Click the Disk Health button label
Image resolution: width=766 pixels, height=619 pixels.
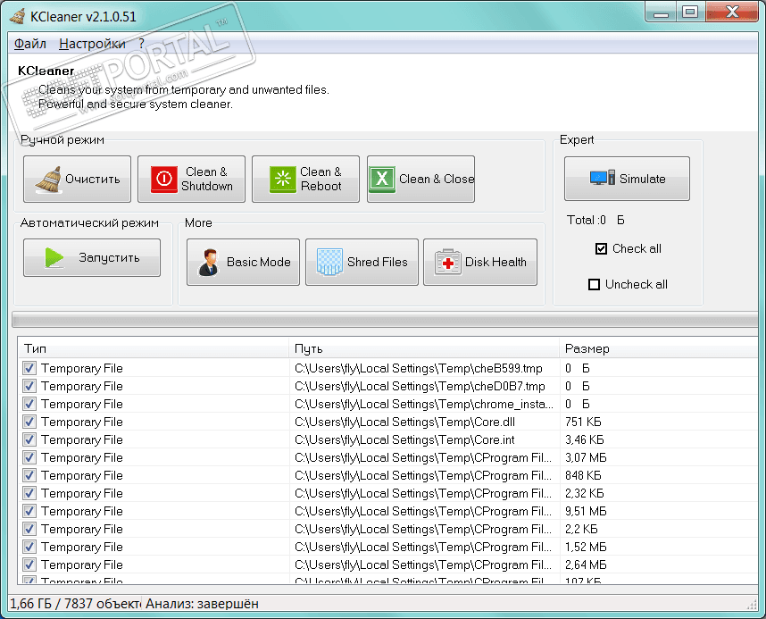[495, 262]
